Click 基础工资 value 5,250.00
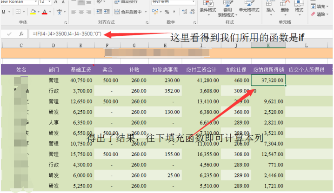Viewport: 334px width, 193px height. pyautogui.click(x=81, y=186)
